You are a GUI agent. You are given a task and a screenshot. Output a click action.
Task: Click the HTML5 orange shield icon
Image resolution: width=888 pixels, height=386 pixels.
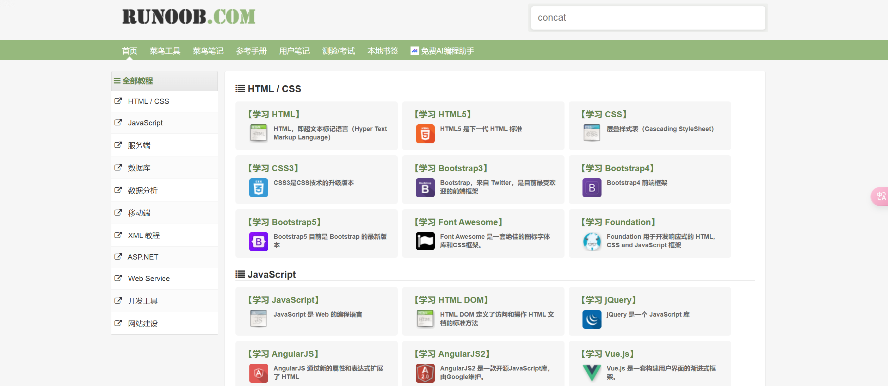(x=425, y=134)
